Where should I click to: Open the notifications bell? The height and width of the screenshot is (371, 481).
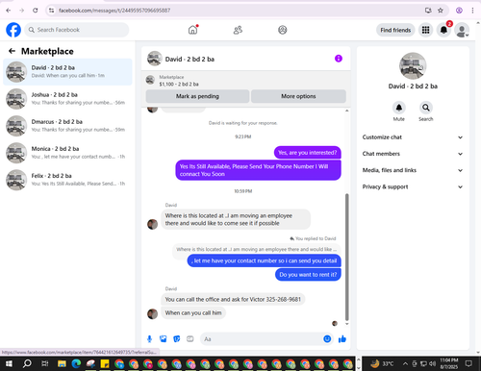[443, 30]
